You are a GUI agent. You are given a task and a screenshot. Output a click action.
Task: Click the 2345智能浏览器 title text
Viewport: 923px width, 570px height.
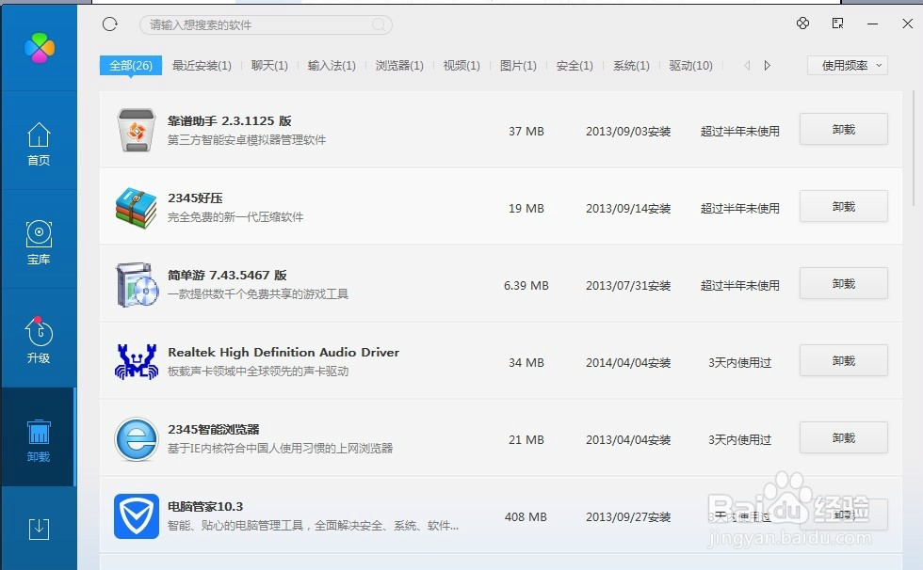click(213, 429)
